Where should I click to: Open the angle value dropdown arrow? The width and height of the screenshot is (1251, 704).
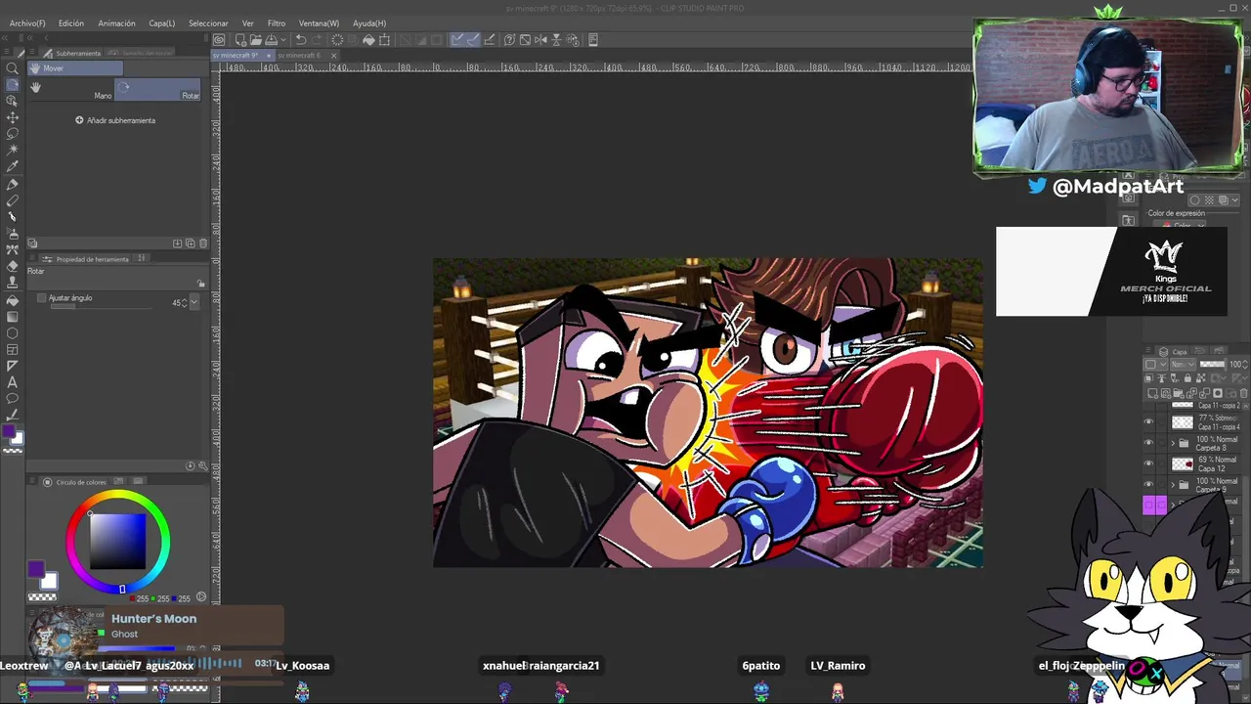[x=194, y=302]
